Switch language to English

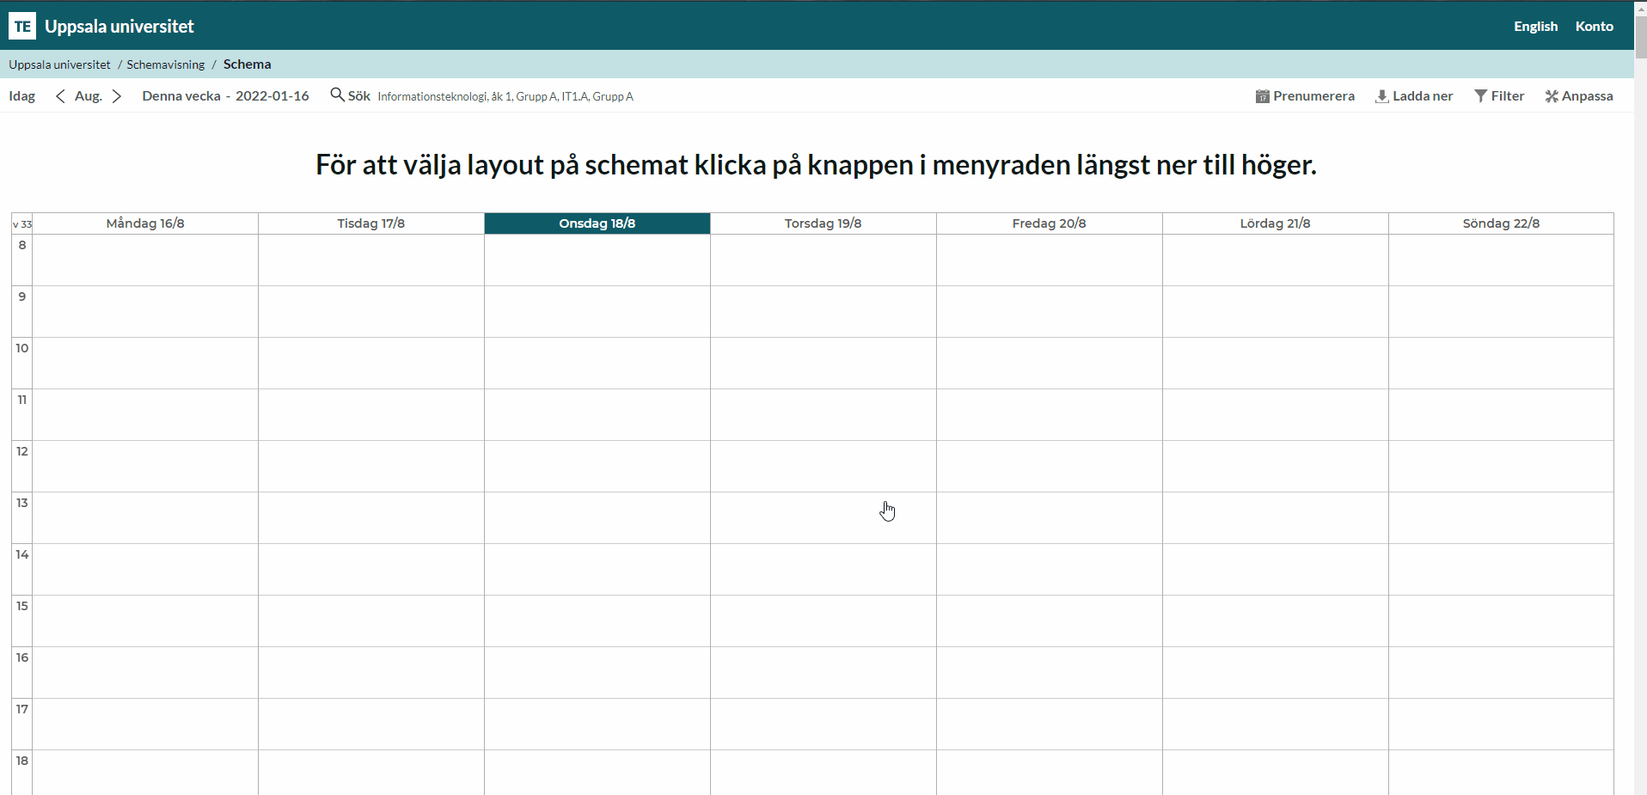(1535, 27)
